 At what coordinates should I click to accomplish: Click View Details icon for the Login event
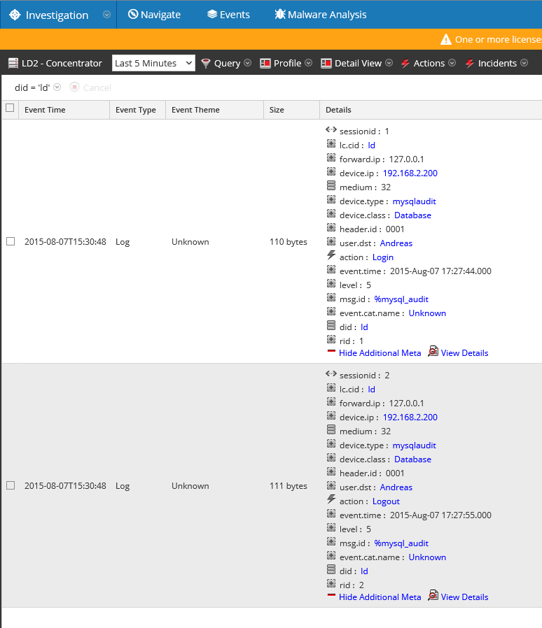pyautogui.click(x=433, y=352)
